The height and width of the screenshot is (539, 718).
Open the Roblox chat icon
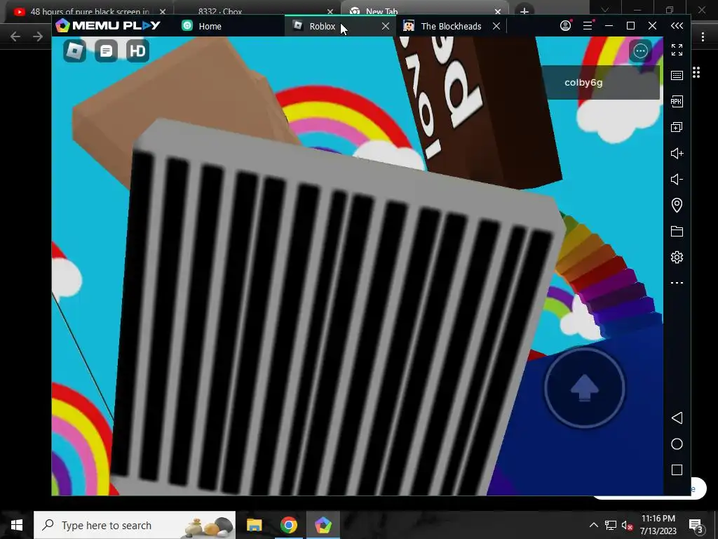(107, 51)
